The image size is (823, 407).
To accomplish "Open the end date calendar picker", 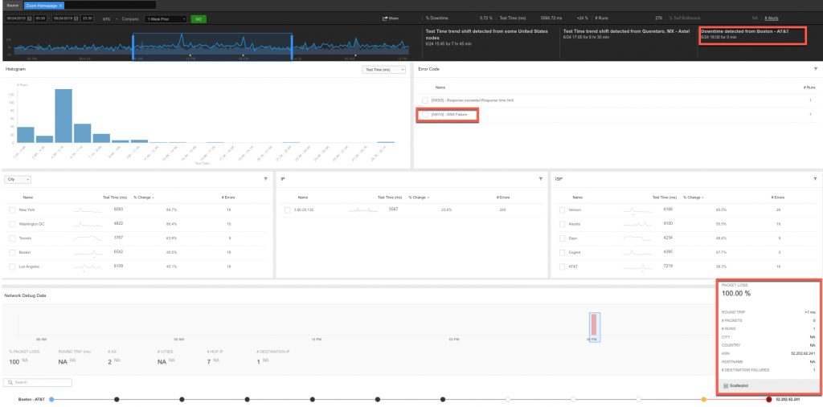I will 76,18.
